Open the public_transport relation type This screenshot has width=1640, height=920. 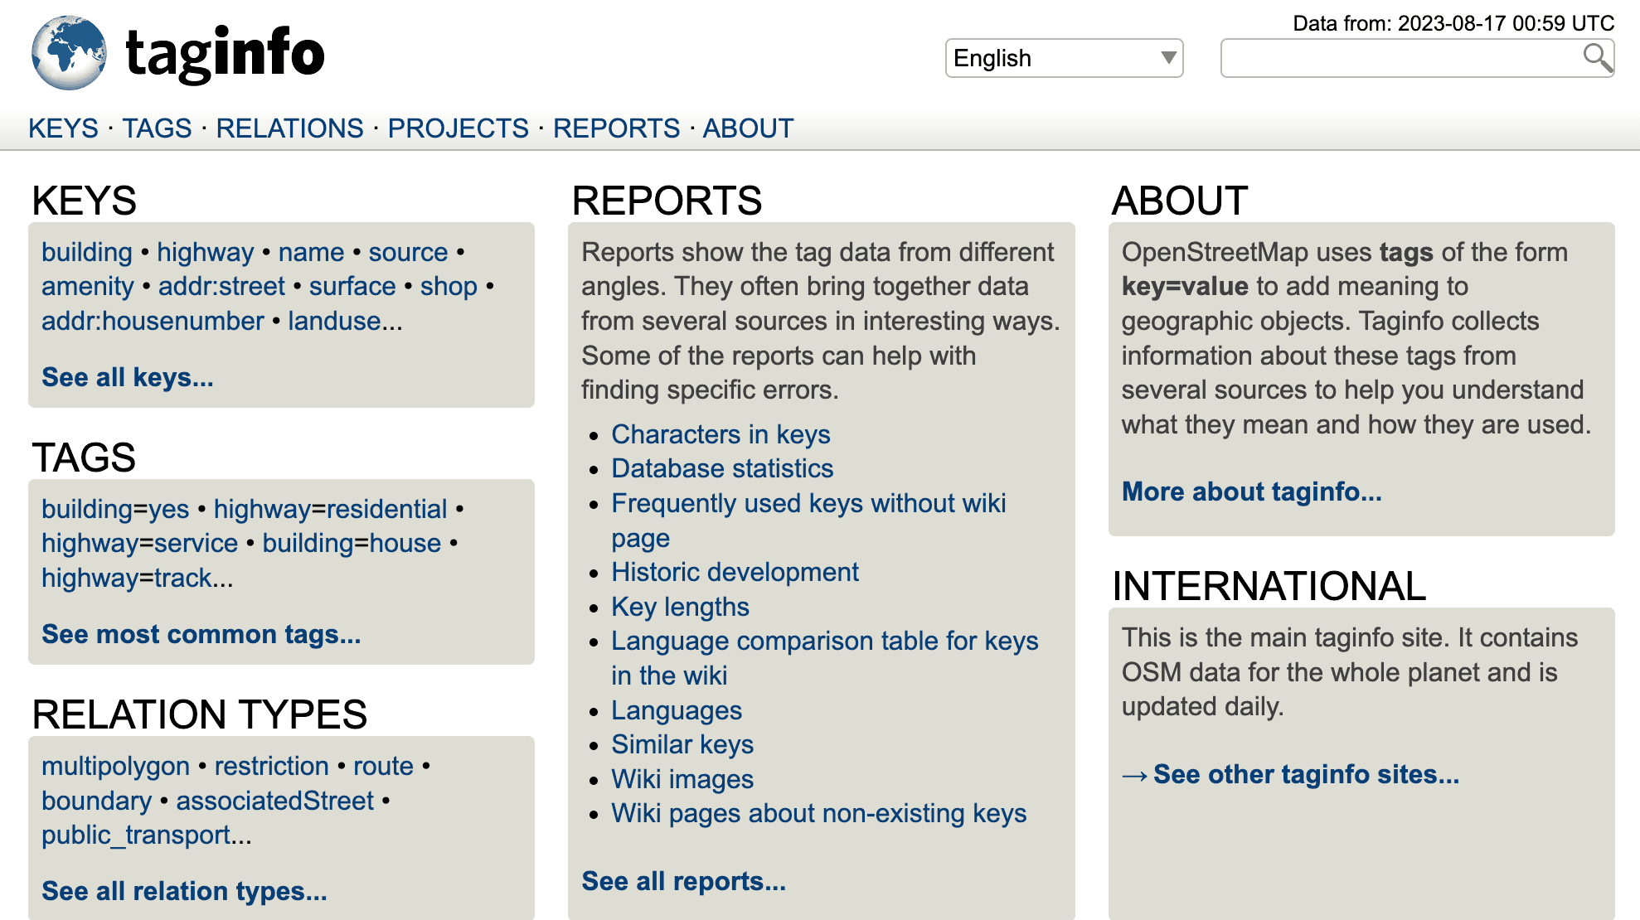pos(136,835)
